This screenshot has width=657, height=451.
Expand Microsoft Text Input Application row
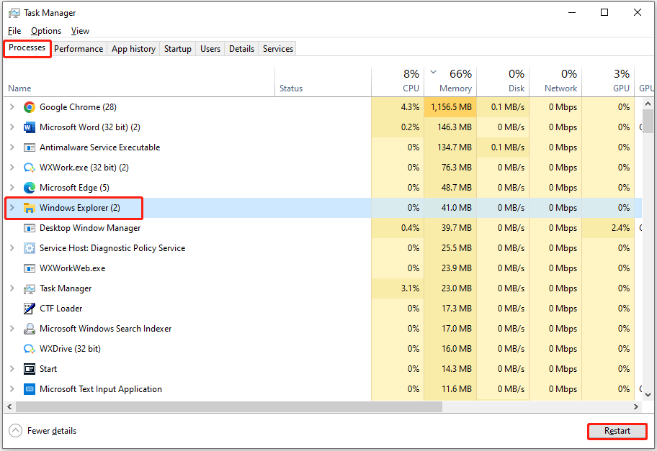pos(12,389)
